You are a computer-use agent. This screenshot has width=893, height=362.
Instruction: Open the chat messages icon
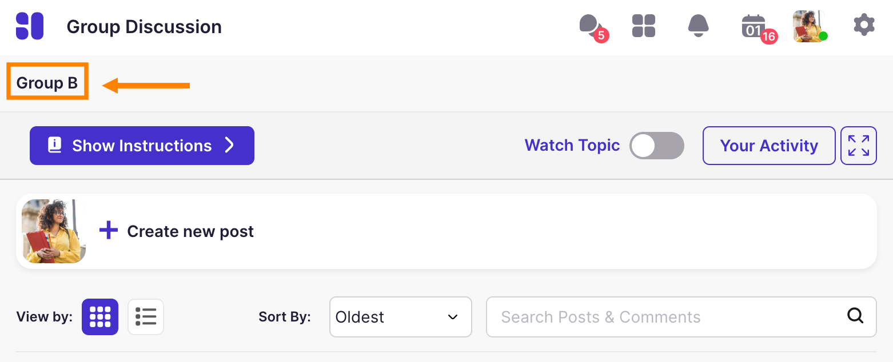click(x=591, y=26)
